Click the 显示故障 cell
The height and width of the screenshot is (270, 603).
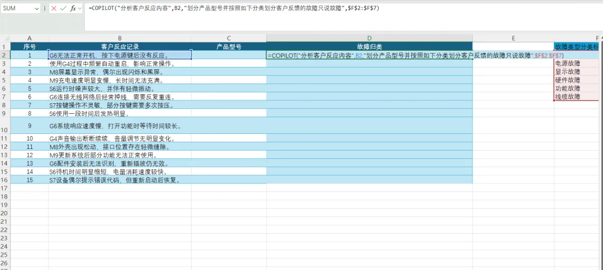pos(576,72)
